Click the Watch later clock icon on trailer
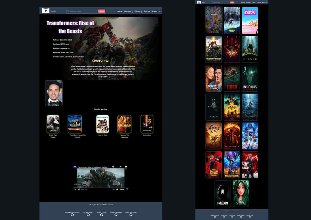Image resolution: width=311 pixels, height=220 pixels. pos(113,167)
